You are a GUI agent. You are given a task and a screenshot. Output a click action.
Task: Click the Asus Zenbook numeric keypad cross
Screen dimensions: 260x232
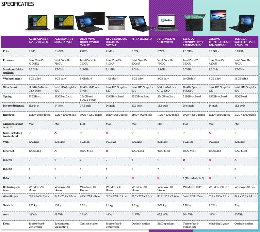click(x=107, y=133)
